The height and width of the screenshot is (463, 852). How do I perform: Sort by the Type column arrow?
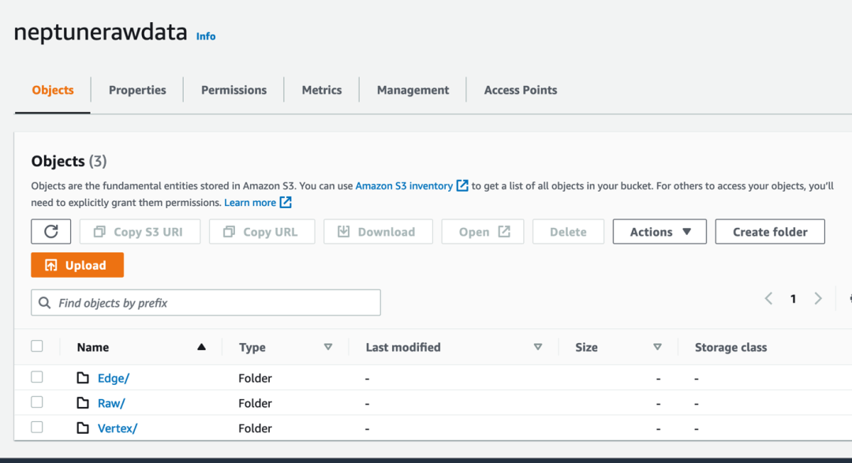pos(328,347)
